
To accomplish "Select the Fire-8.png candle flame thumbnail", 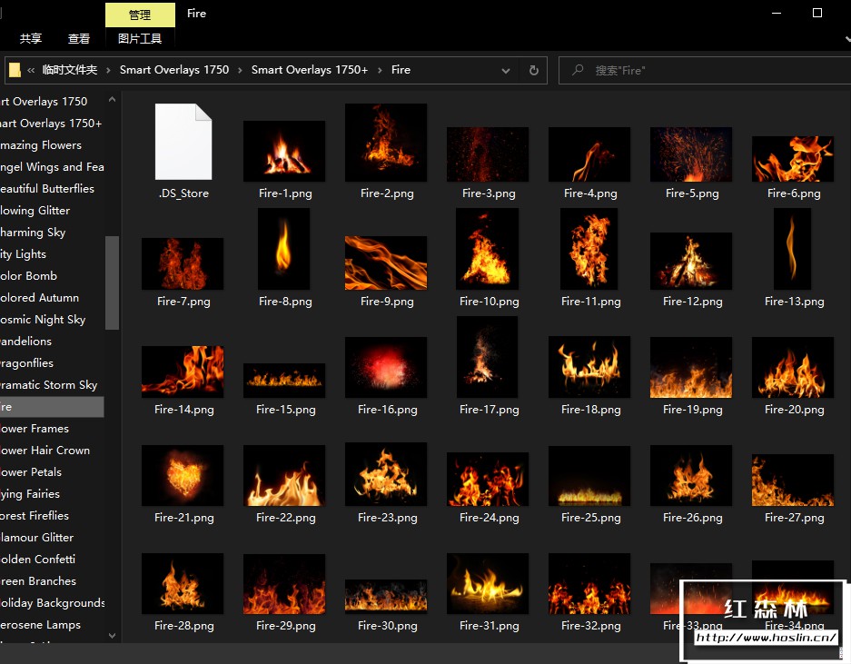I will click(284, 249).
